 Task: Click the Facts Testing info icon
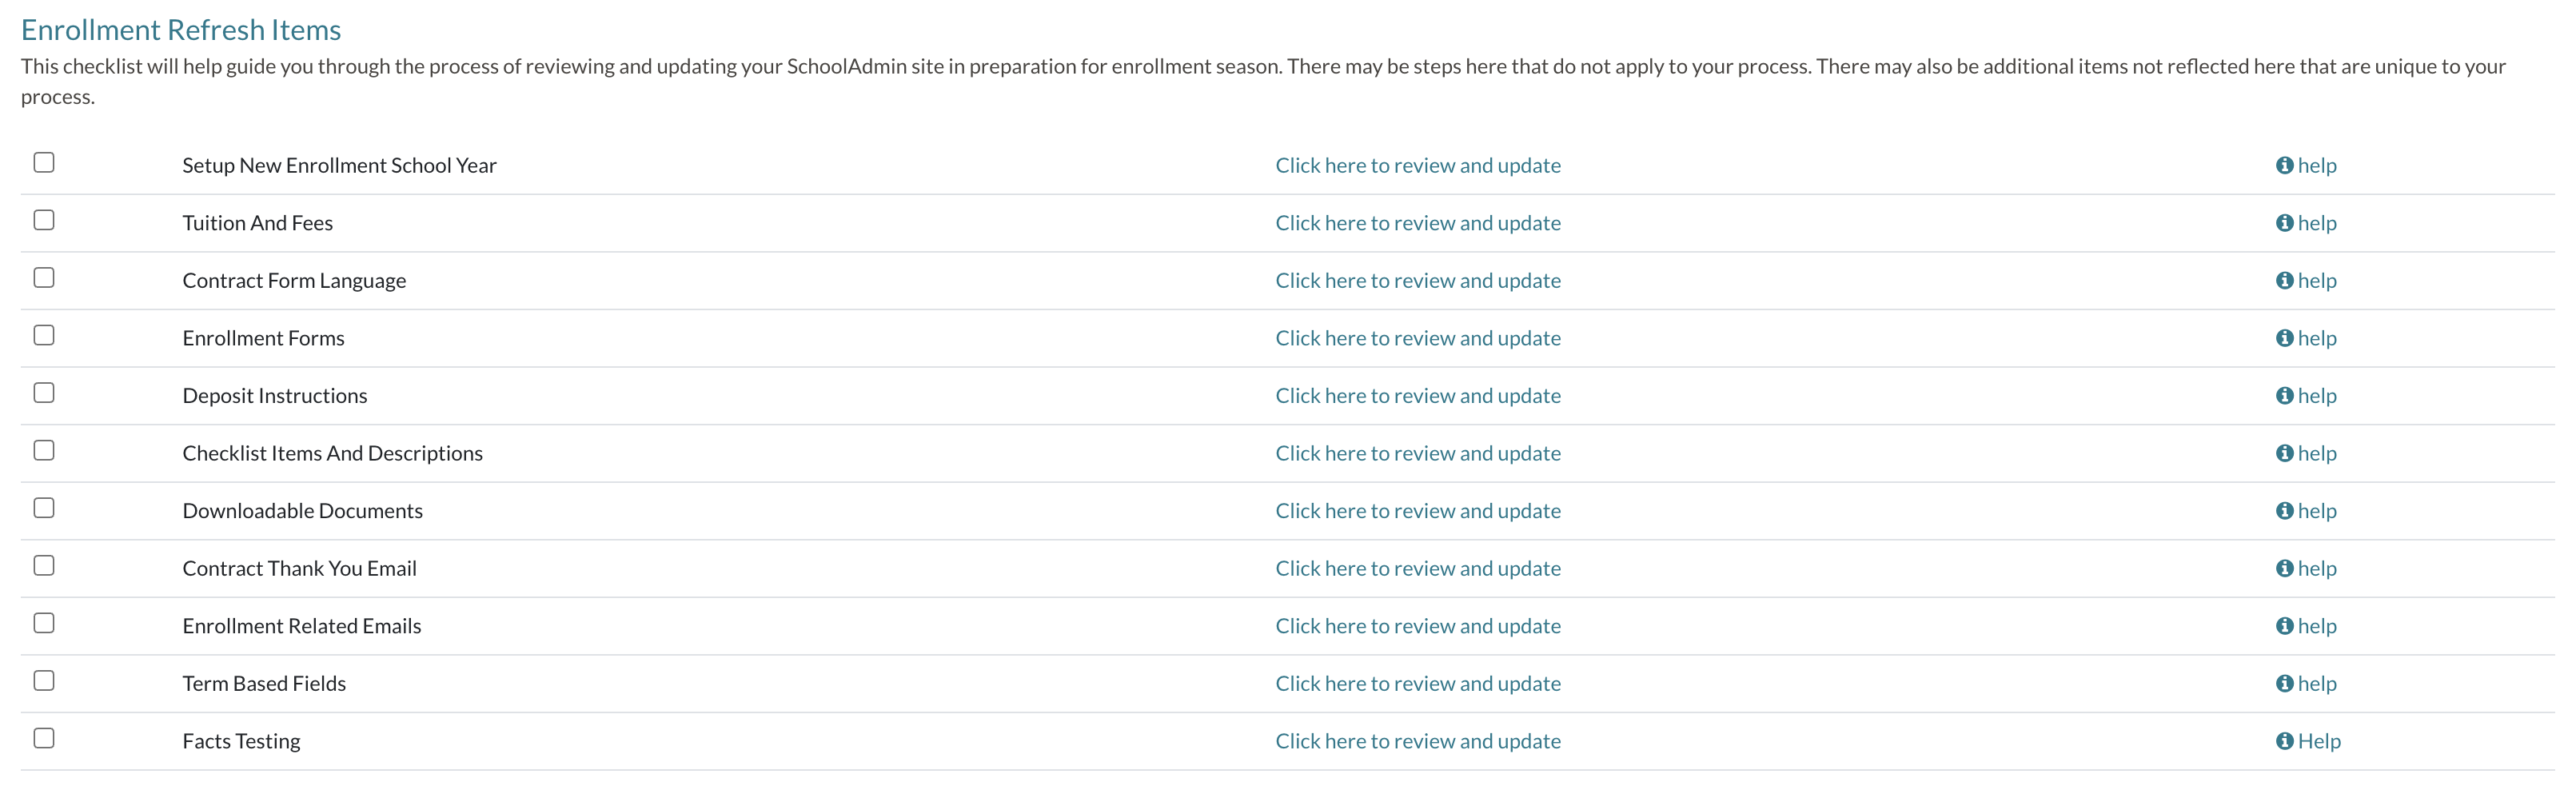tap(2285, 740)
